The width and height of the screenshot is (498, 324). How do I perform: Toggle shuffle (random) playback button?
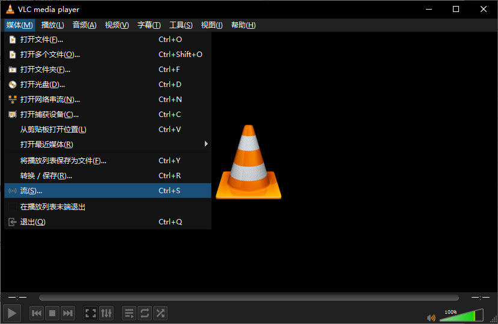point(160,313)
